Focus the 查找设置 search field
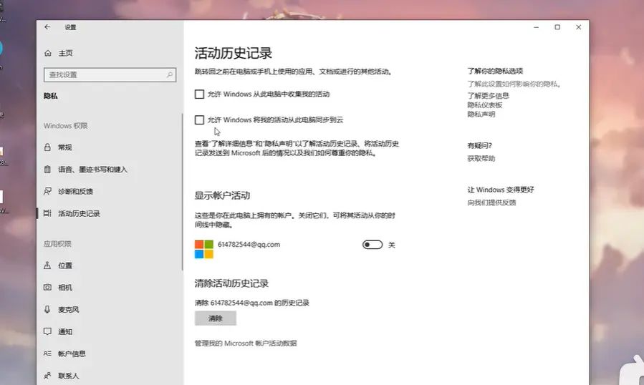This screenshot has width=644, height=385. pyautogui.click(x=110, y=74)
